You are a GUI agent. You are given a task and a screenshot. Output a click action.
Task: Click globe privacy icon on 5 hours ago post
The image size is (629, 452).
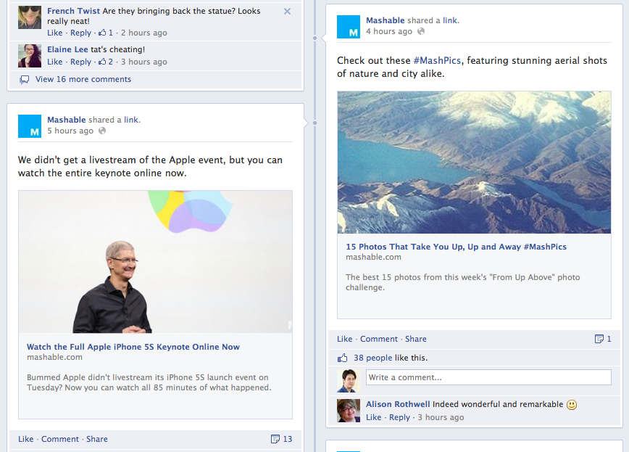102,131
